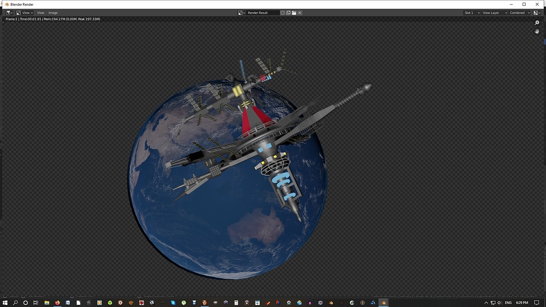
Task: Click the rendered Earth image
Action: click(228, 179)
